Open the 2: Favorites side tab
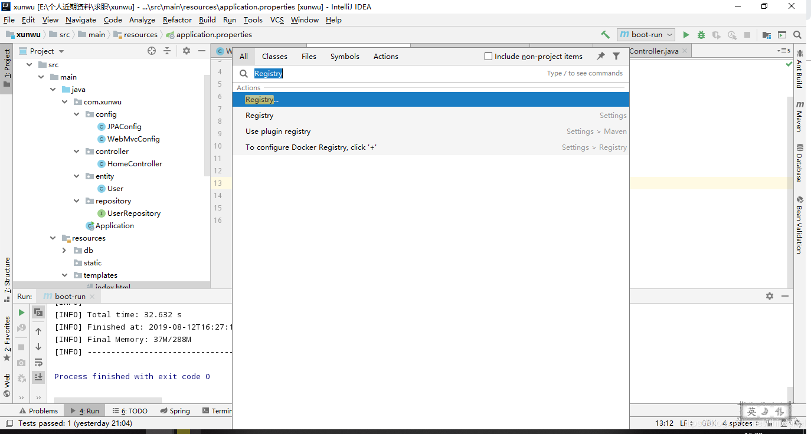 (7, 339)
